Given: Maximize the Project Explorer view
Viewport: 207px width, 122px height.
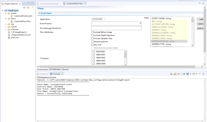Looking at the screenshot, I should 32,4.
